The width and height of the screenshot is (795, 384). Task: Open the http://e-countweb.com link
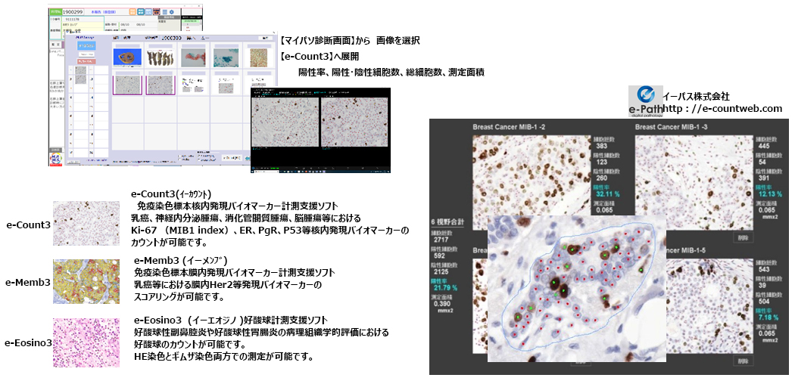(722, 108)
